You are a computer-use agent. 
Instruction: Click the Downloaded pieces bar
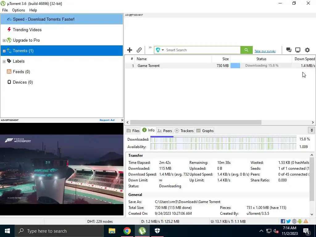point(223,139)
